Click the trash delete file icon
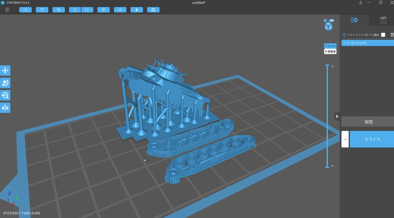394x218 pixels. (392, 35)
